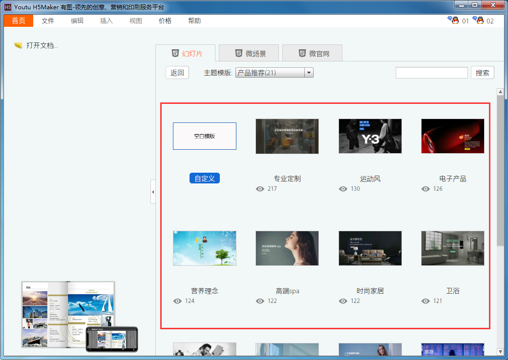The height and width of the screenshot is (360, 508).
Task: Click the eye view-count icon under 卫浴
Action: point(425,301)
